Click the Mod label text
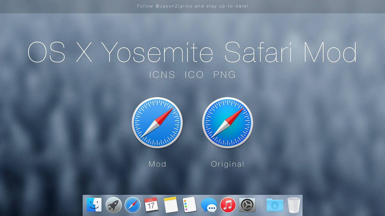Viewport: 385px width, 216px height. coord(157,164)
